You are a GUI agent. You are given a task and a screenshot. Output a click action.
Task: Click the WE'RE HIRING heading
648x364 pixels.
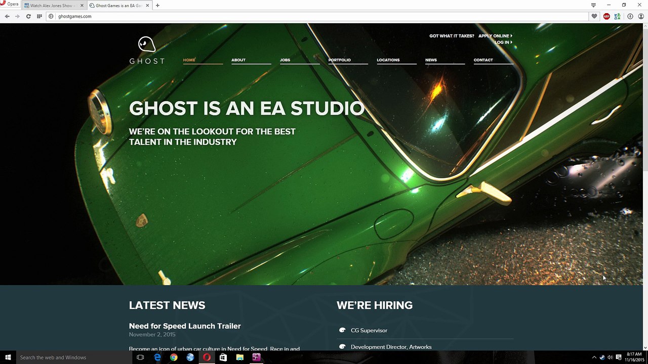[x=375, y=305]
